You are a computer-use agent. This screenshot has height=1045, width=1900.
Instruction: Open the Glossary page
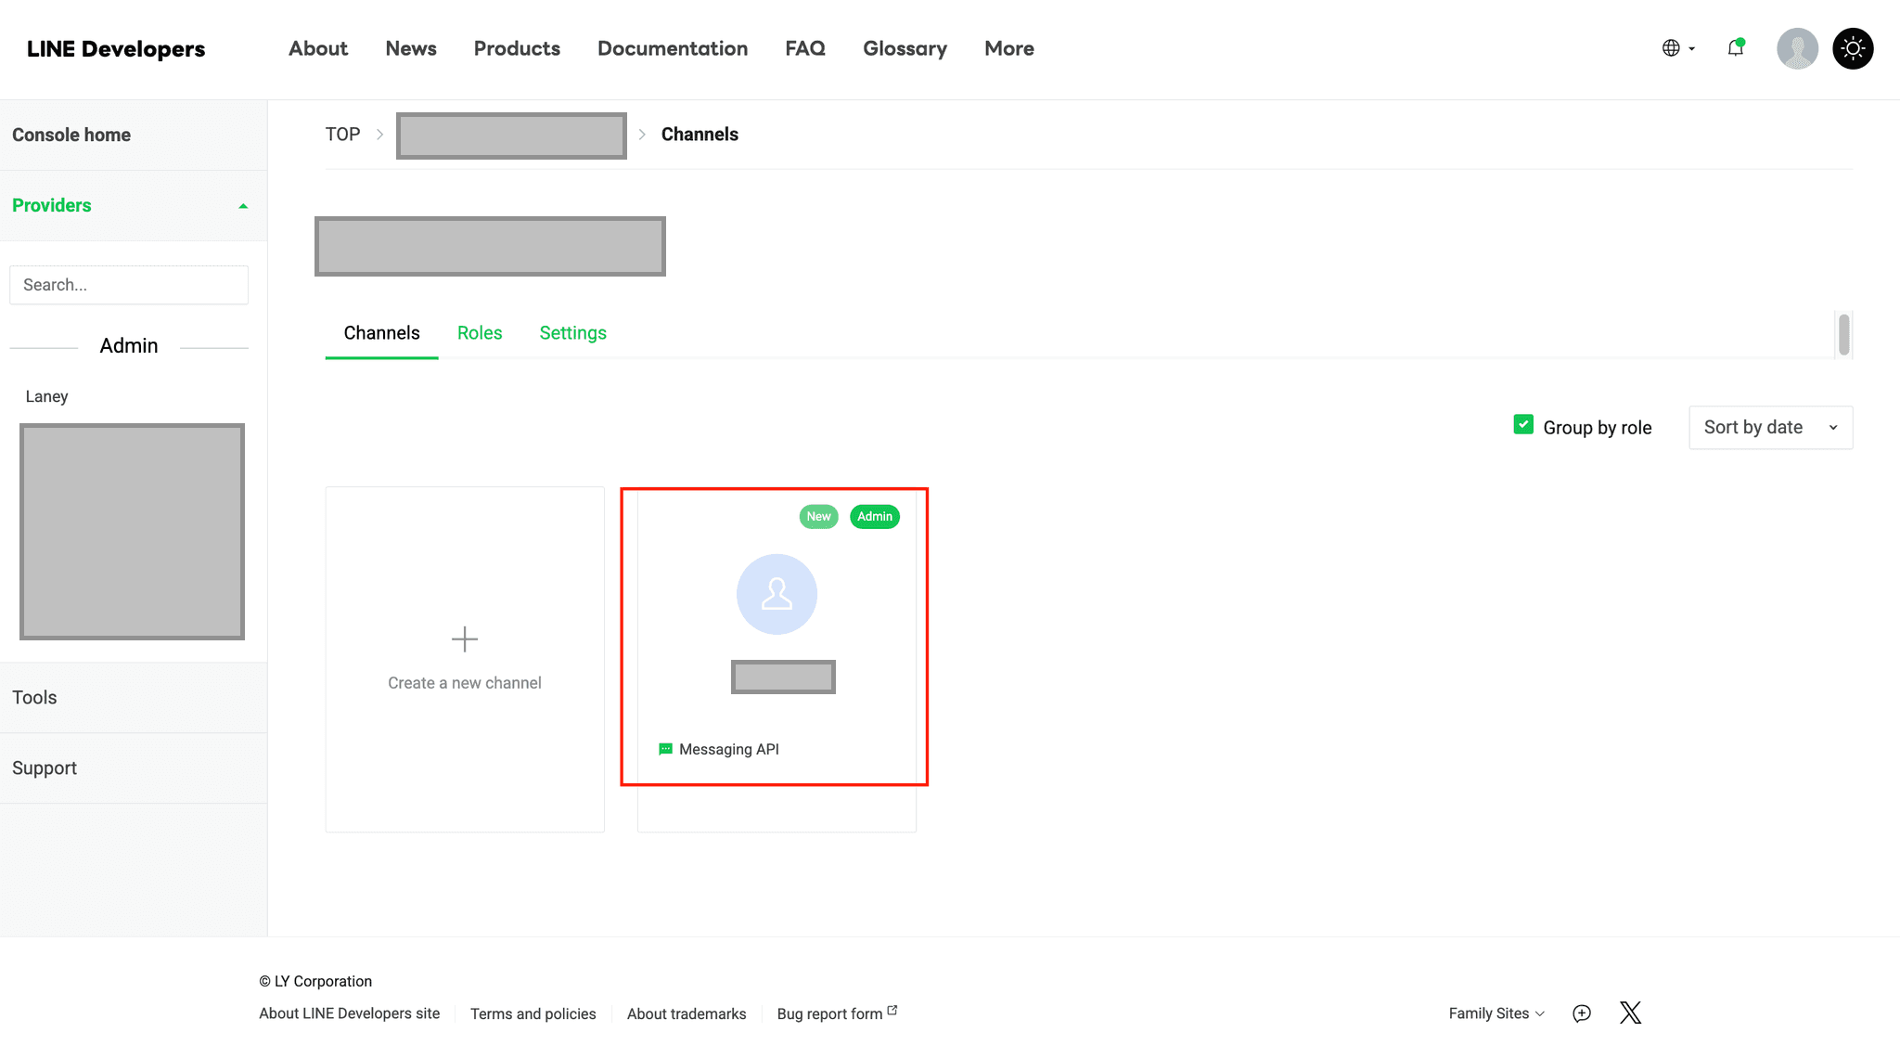(x=905, y=48)
